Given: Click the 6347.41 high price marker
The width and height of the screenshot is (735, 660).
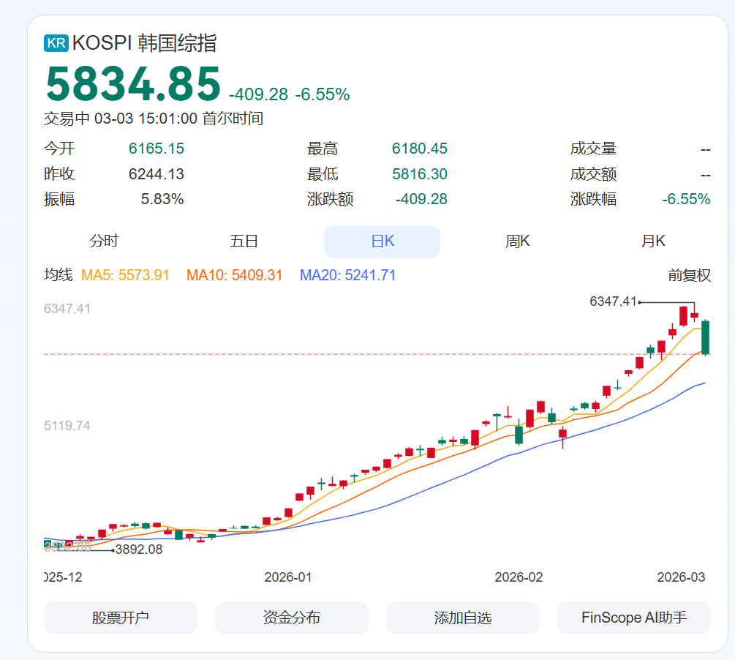Looking at the screenshot, I should (614, 301).
